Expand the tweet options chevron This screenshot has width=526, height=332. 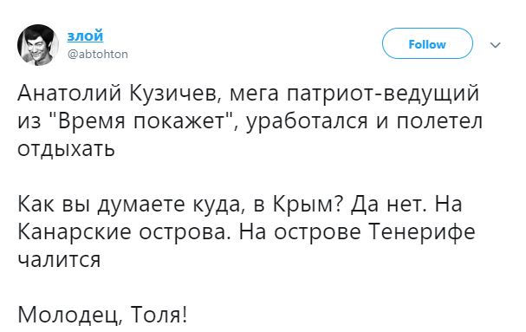pos(496,45)
